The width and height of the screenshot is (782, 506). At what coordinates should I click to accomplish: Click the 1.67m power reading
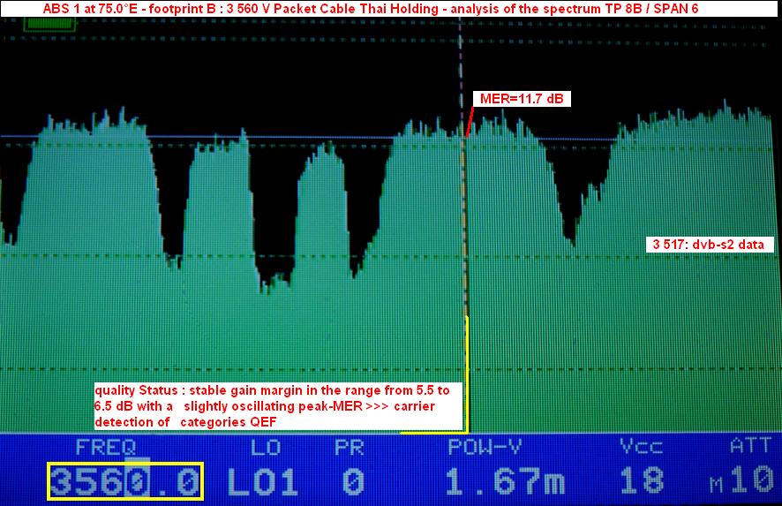coord(505,482)
